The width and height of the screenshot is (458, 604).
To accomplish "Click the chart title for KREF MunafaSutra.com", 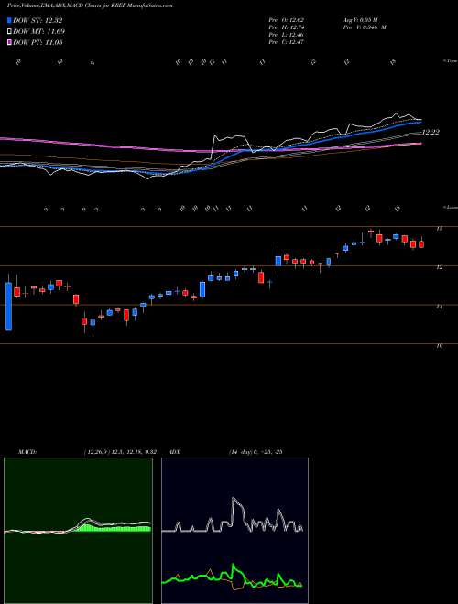I will click(x=90, y=5).
